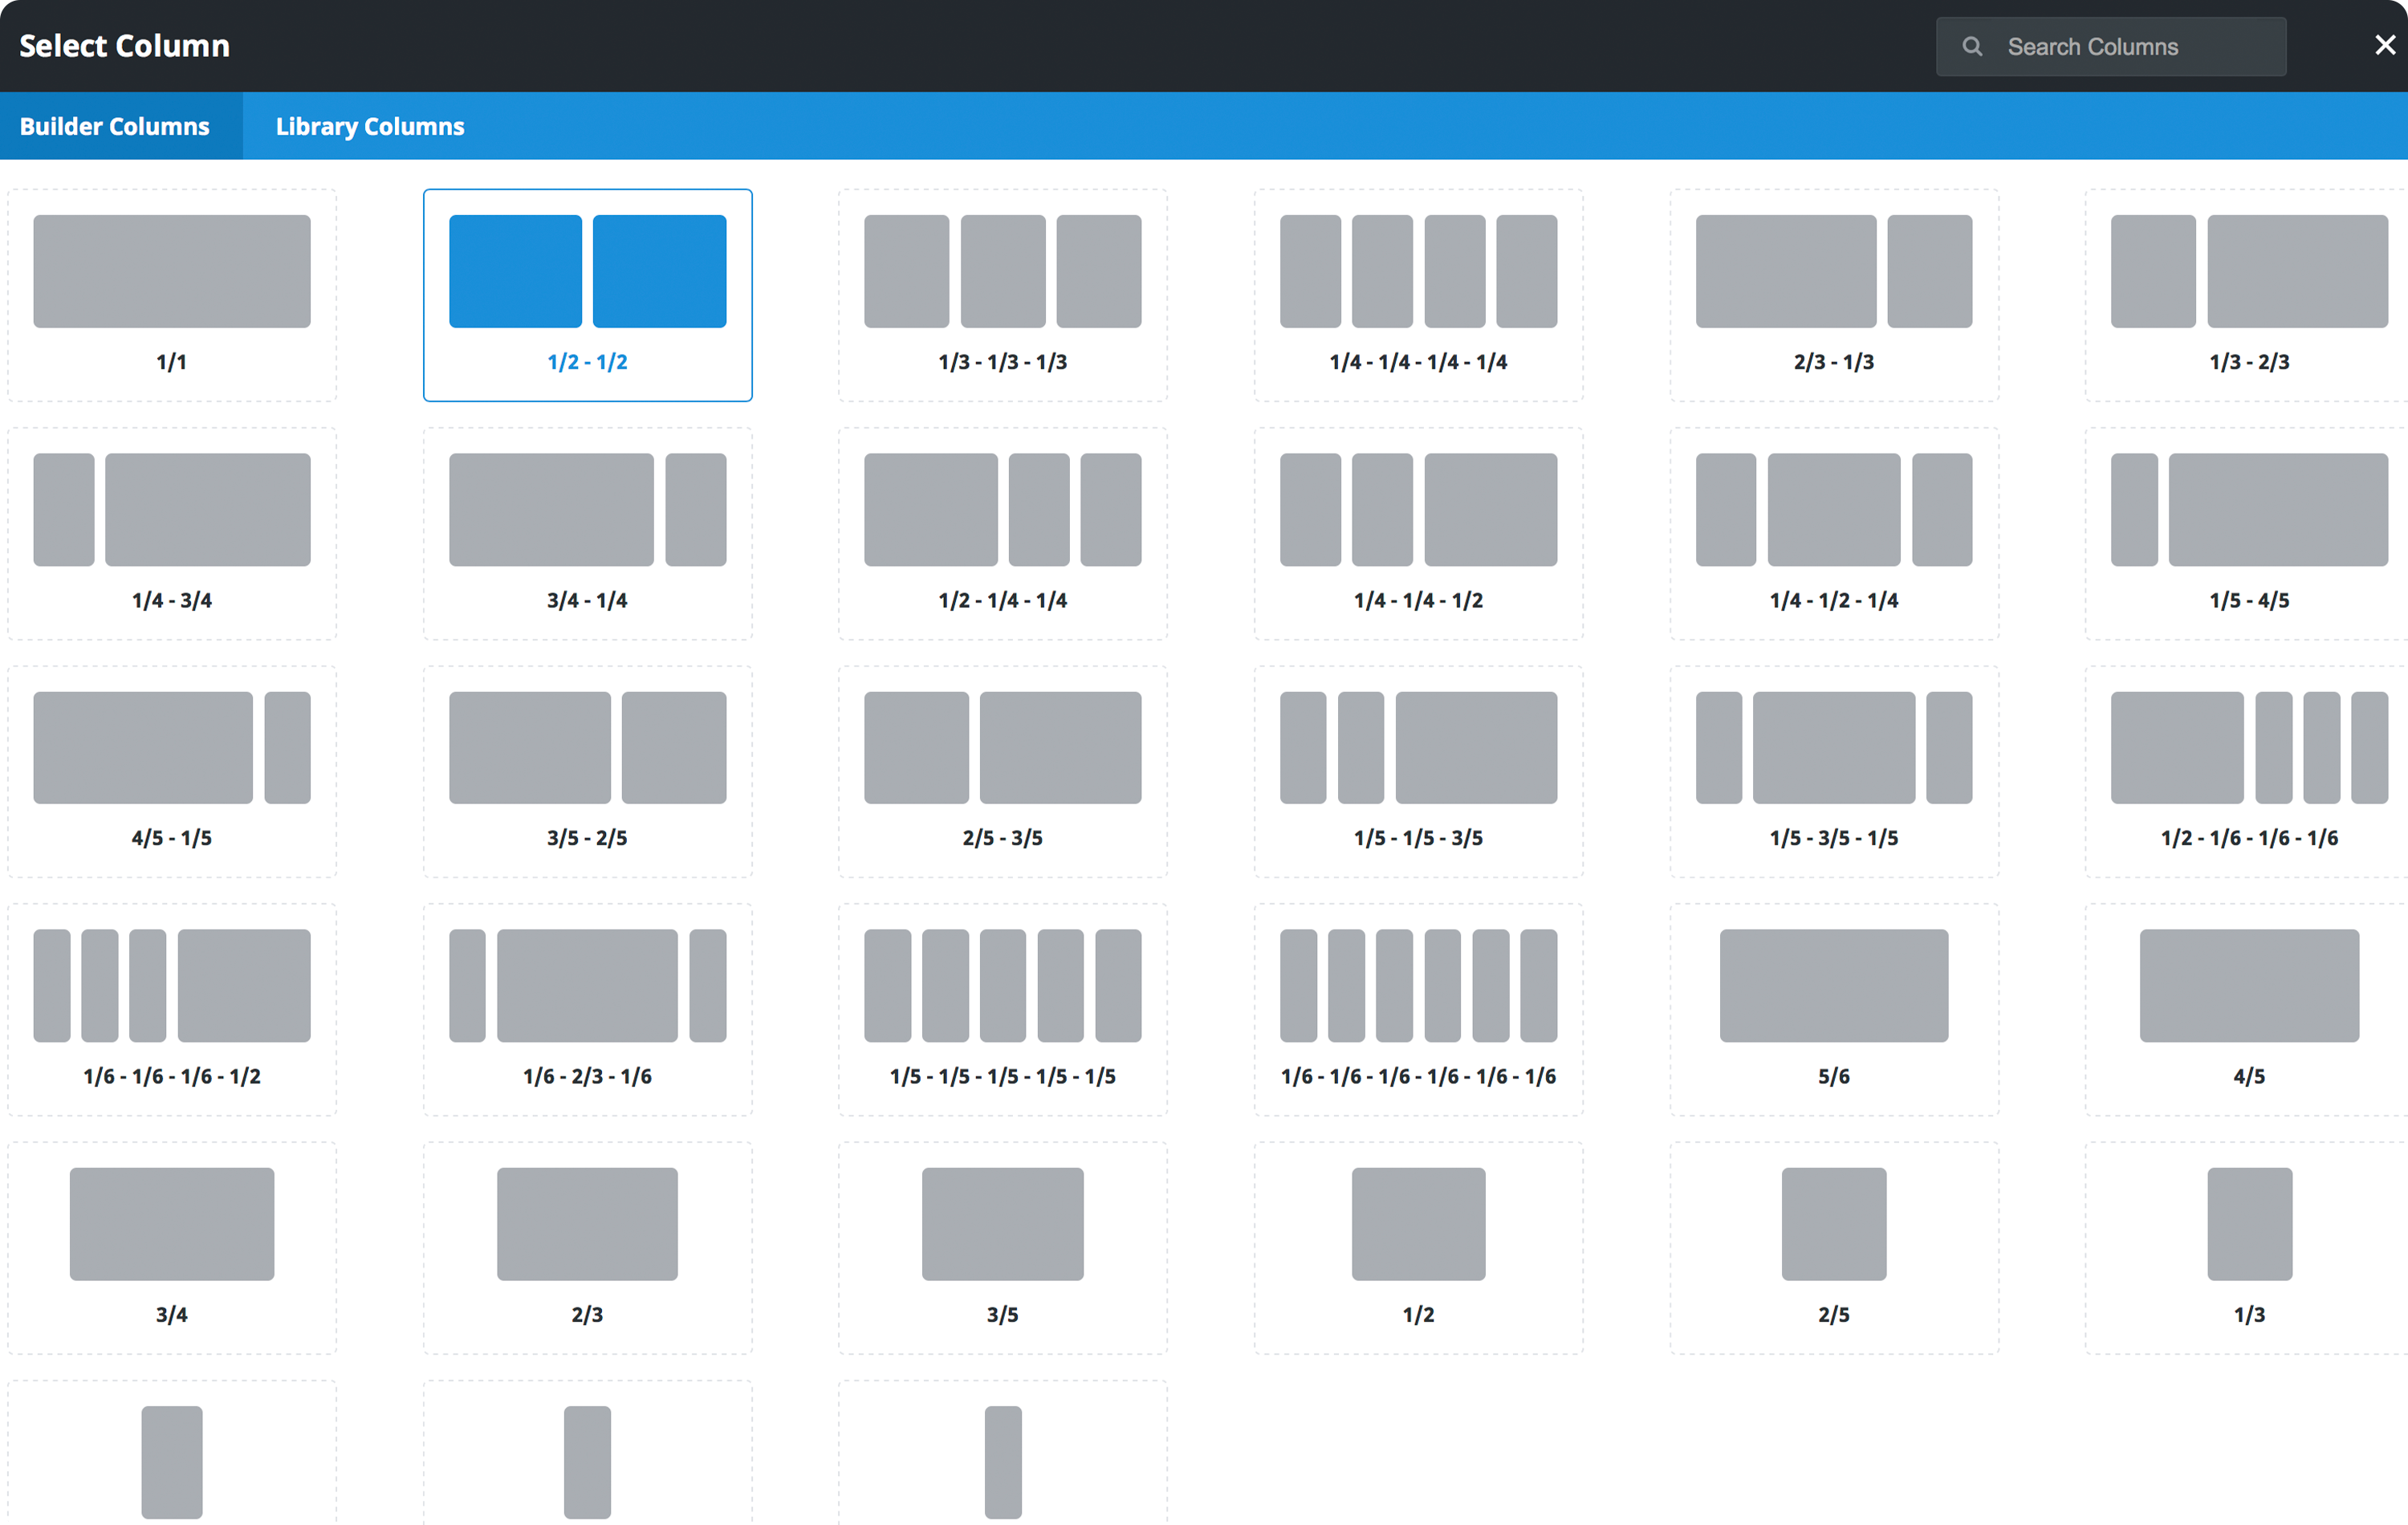Image resolution: width=2408 pixels, height=1525 pixels.
Task: Pick the five equal 1/5 columns layout
Action: point(1002,1008)
